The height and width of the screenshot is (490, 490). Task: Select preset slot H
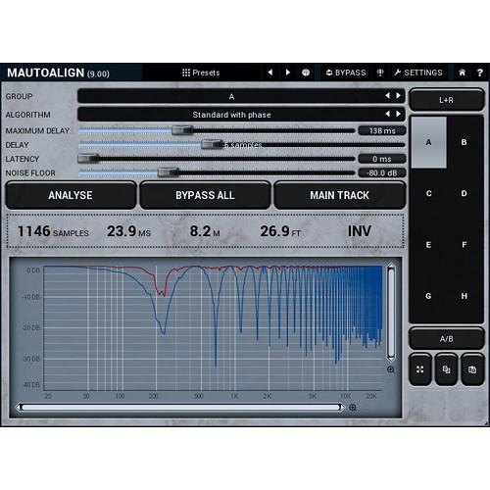[464, 296]
